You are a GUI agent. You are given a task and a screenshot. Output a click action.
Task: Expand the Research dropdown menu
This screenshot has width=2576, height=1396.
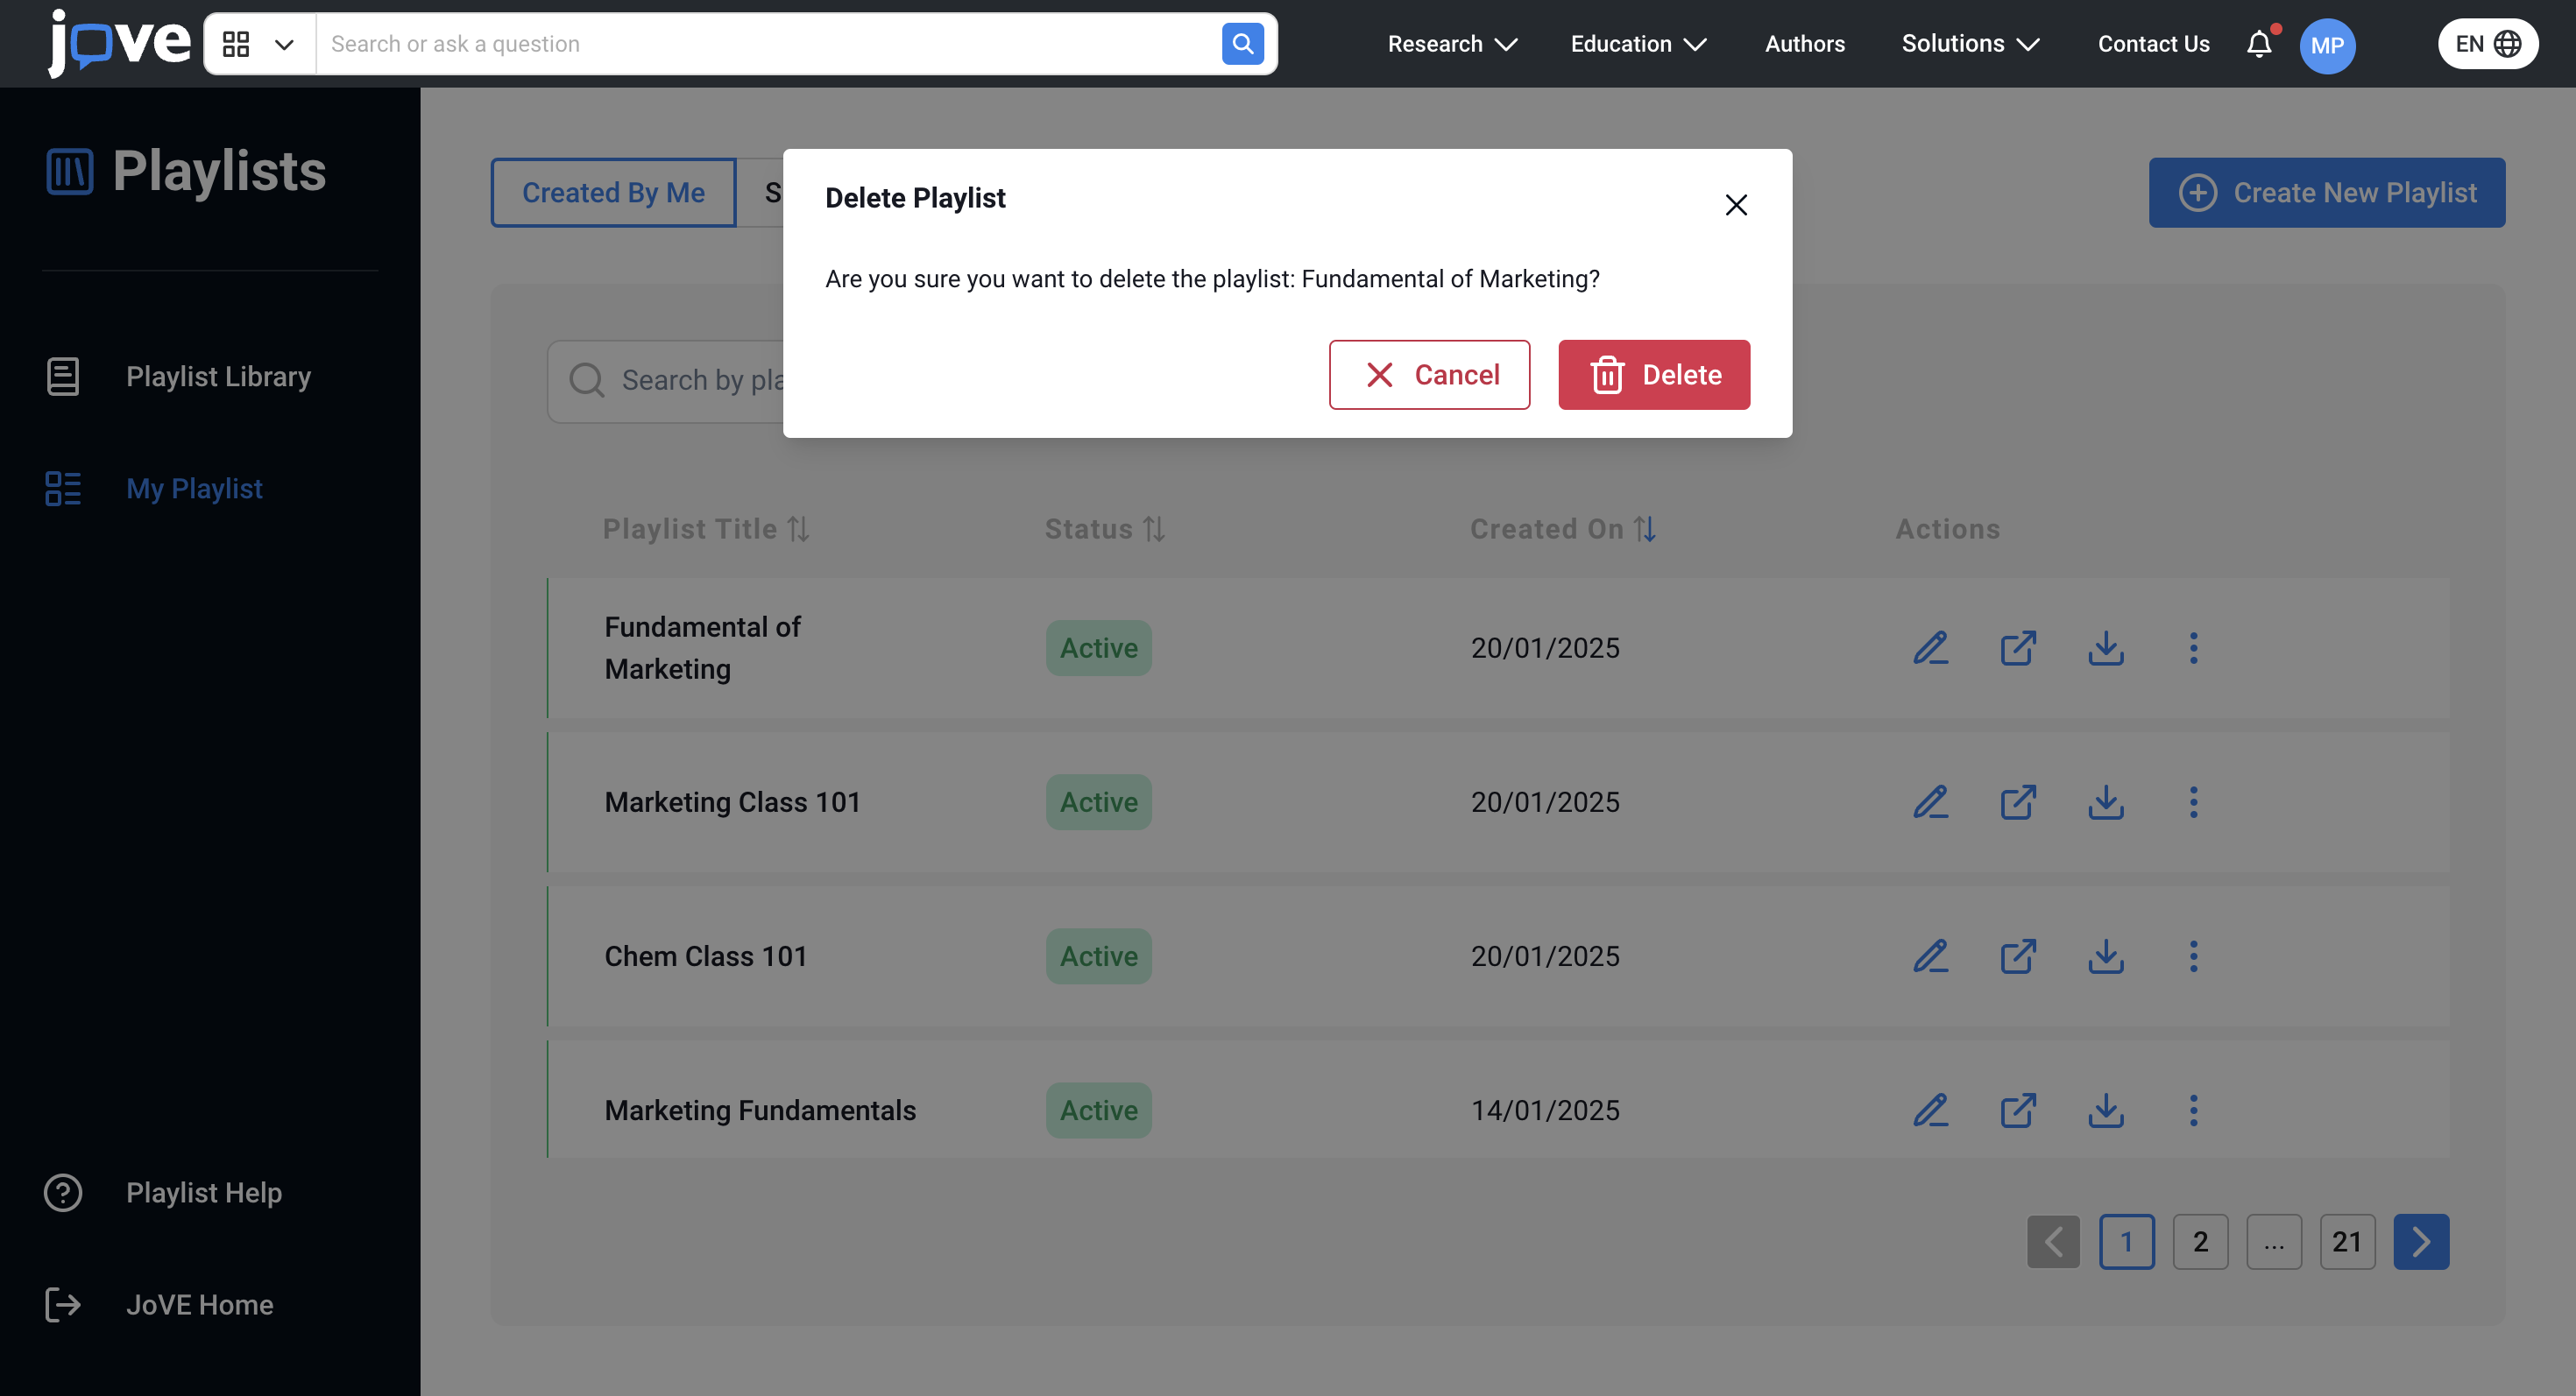click(1452, 44)
